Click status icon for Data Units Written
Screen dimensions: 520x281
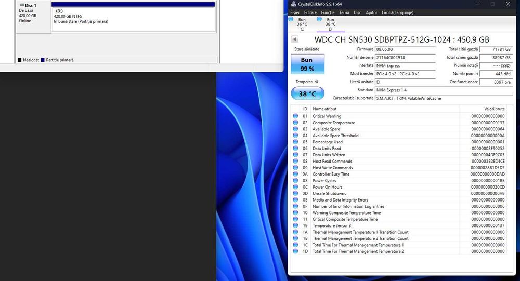click(x=295, y=155)
